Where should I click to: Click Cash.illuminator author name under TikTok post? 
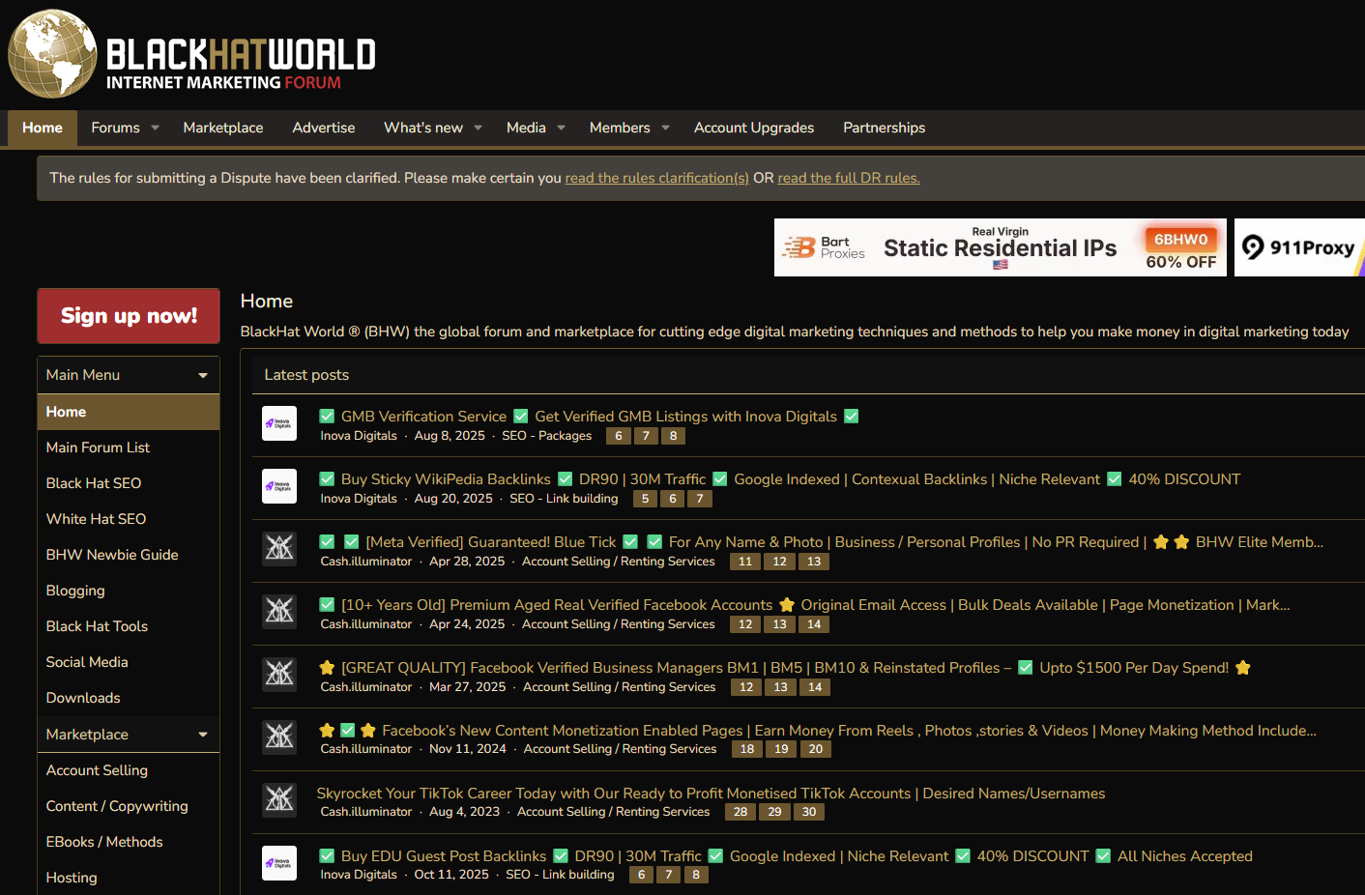(366, 812)
